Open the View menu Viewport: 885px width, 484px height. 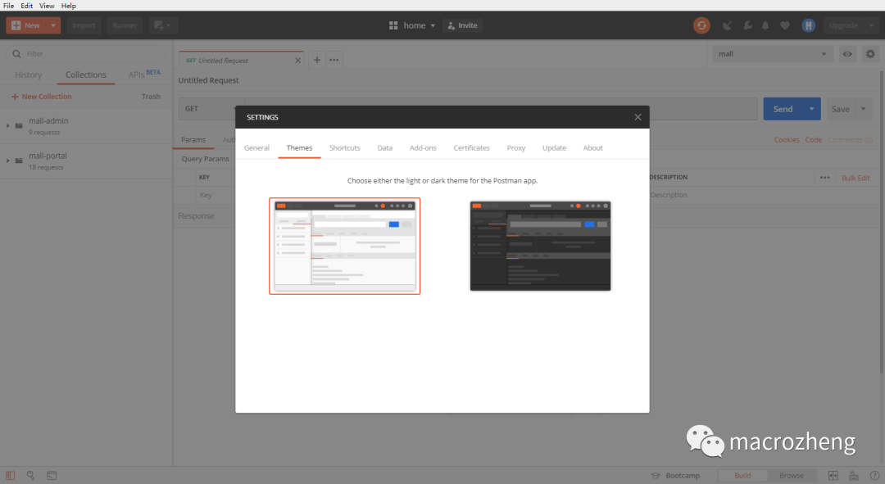tap(47, 6)
